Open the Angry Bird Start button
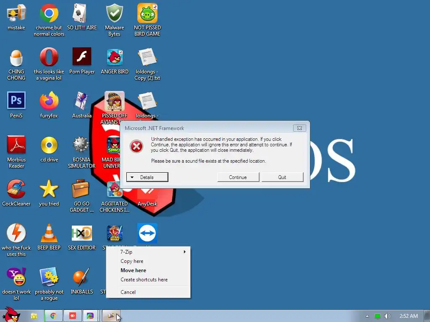 pyautogui.click(x=11, y=315)
